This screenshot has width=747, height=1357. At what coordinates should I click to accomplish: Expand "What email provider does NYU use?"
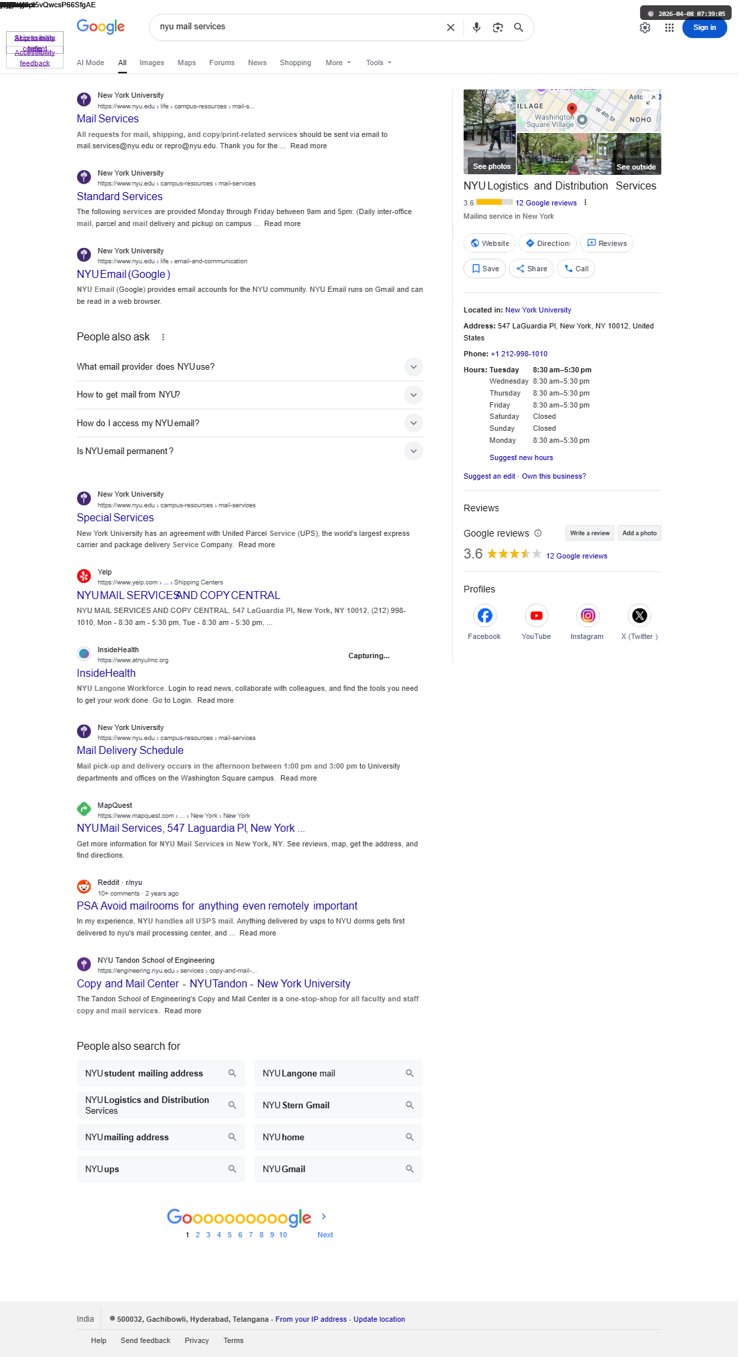pyautogui.click(x=413, y=367)
